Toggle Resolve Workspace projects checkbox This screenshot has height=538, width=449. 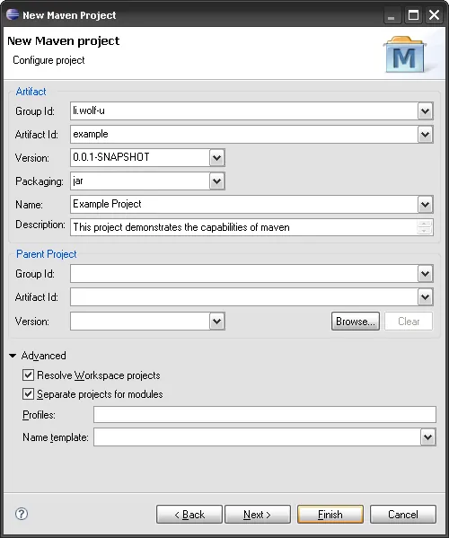(28, 375)
